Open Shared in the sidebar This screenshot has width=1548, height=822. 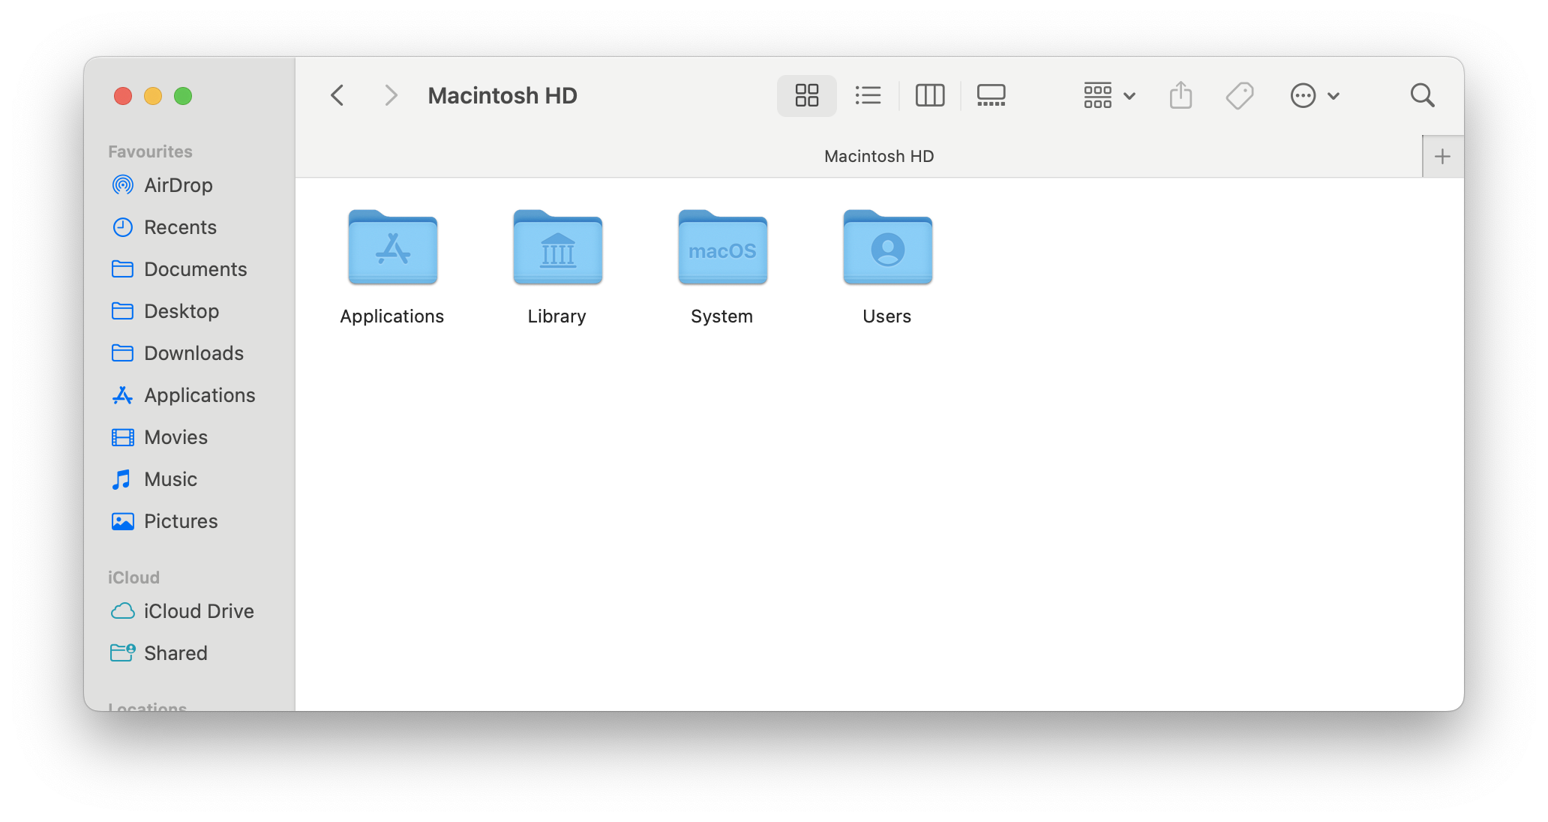tap(189, 653)
